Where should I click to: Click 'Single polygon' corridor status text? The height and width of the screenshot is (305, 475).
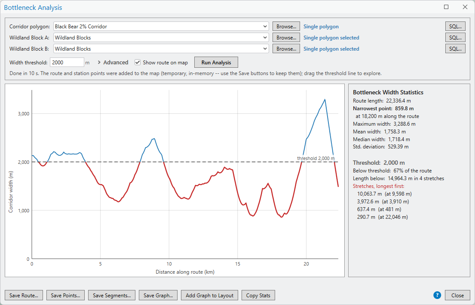tap(321, 27)
